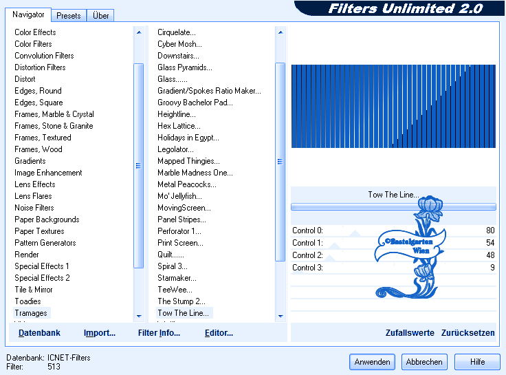Click the Anwenden button
Viewport: 506px width, 375px height.
[372, 362]
